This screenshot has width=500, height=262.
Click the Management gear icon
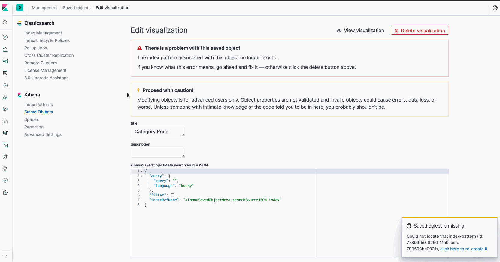point(5,193)
